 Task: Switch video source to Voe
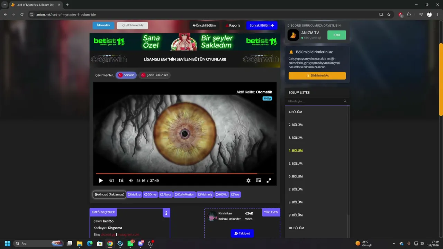click(x=235, y=194)
